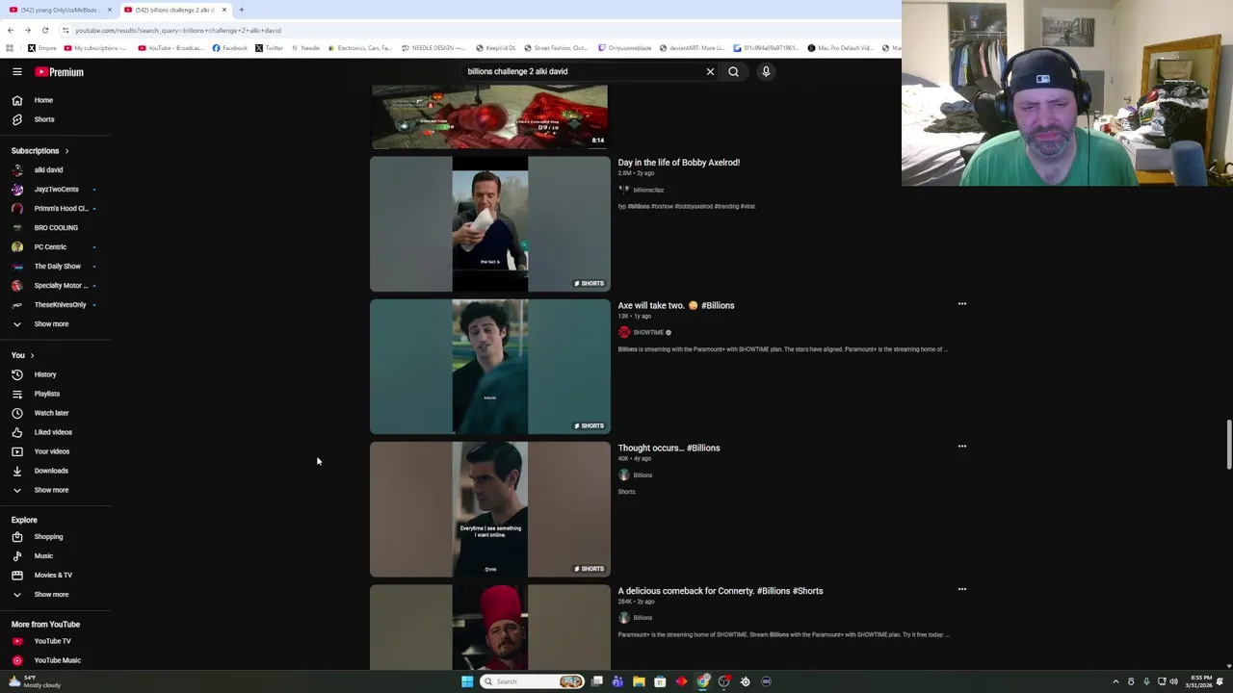Open Chrome from the taskbar
Viewport: 1233px width, 693px height.
point(703,681)
